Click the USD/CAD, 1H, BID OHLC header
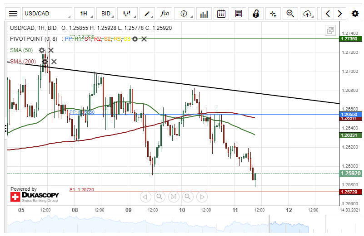The height and width of the screenshot is (236, 364). pos(91,28)
